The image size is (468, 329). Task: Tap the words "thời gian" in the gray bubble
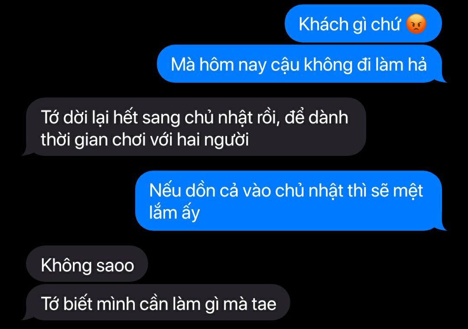click(x=74, y=140)
